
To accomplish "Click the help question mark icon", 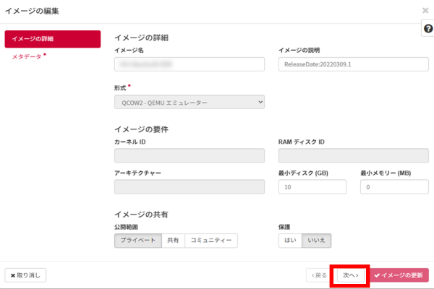I will pyautogui.click(x=427, y=27).
